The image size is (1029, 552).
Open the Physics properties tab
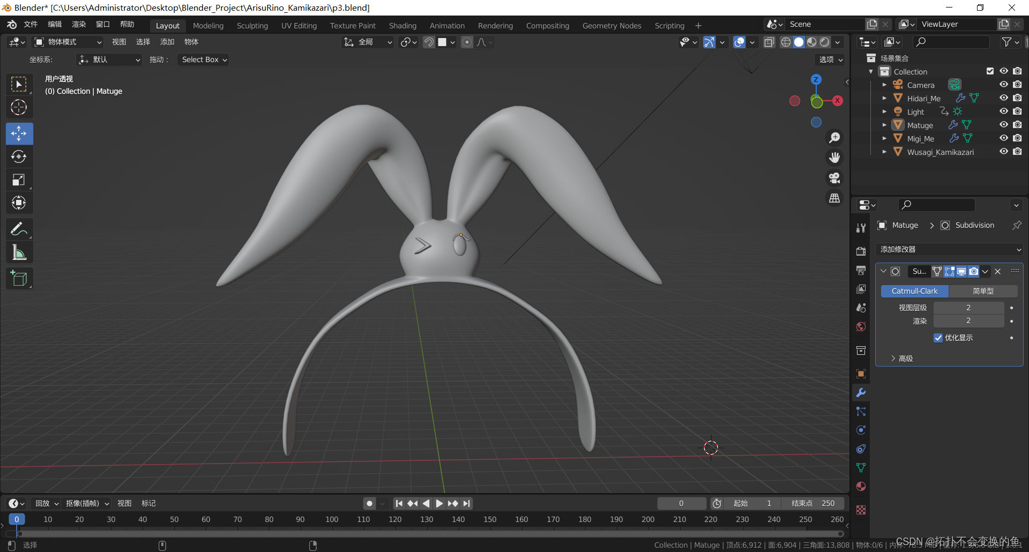pyautogui.click(x=861, y=430)
